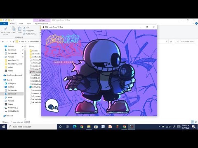Select the libEGL.dll file
This screenshot has width=198, height=148.
coord(35,78)
